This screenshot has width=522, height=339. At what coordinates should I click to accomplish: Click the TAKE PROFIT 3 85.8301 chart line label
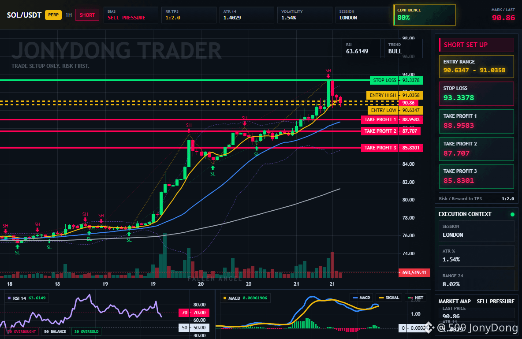(392, 148)
